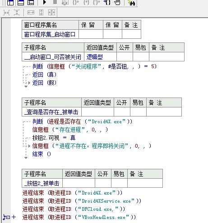The width and height of the screenshot is (208, 223).
Task: Click the 子程序名 header above _按钮2_被单击
Action: [x=42, y=174]
